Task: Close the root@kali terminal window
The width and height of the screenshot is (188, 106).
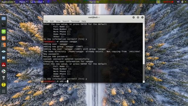Action: 142,17
